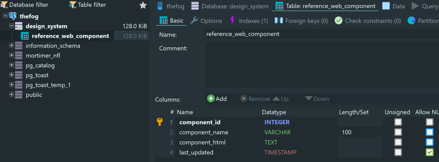Disable Allow NULL for last_updated
The width and height of the screenshot is (439, 162).
tap(430, 152)
